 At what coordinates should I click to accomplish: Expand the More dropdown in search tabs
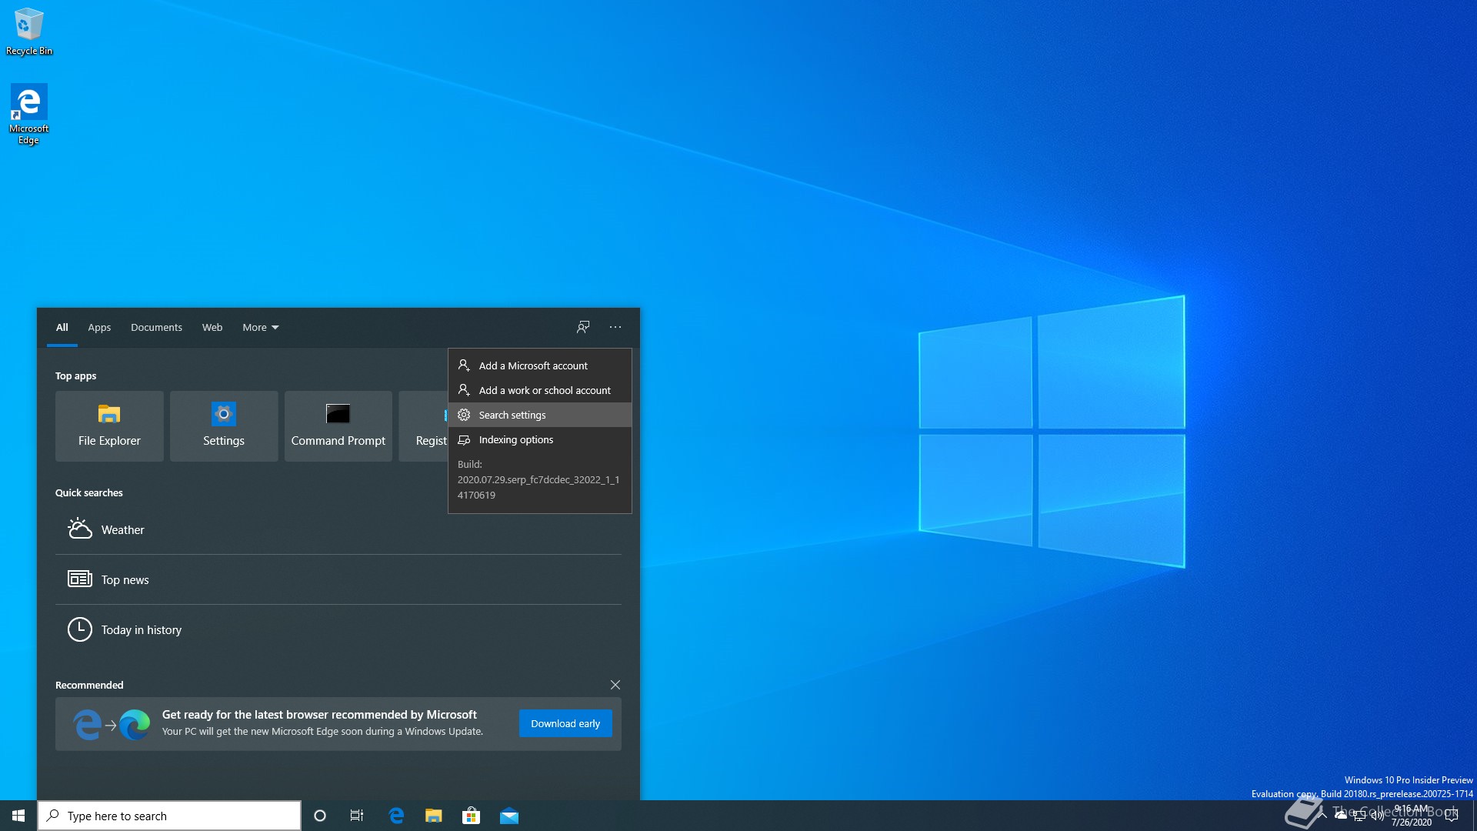261,327
